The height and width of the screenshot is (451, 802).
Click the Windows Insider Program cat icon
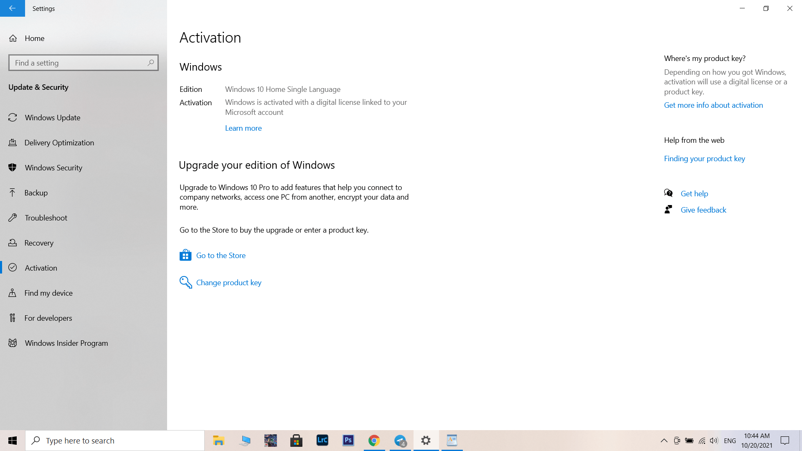point(13,343)
